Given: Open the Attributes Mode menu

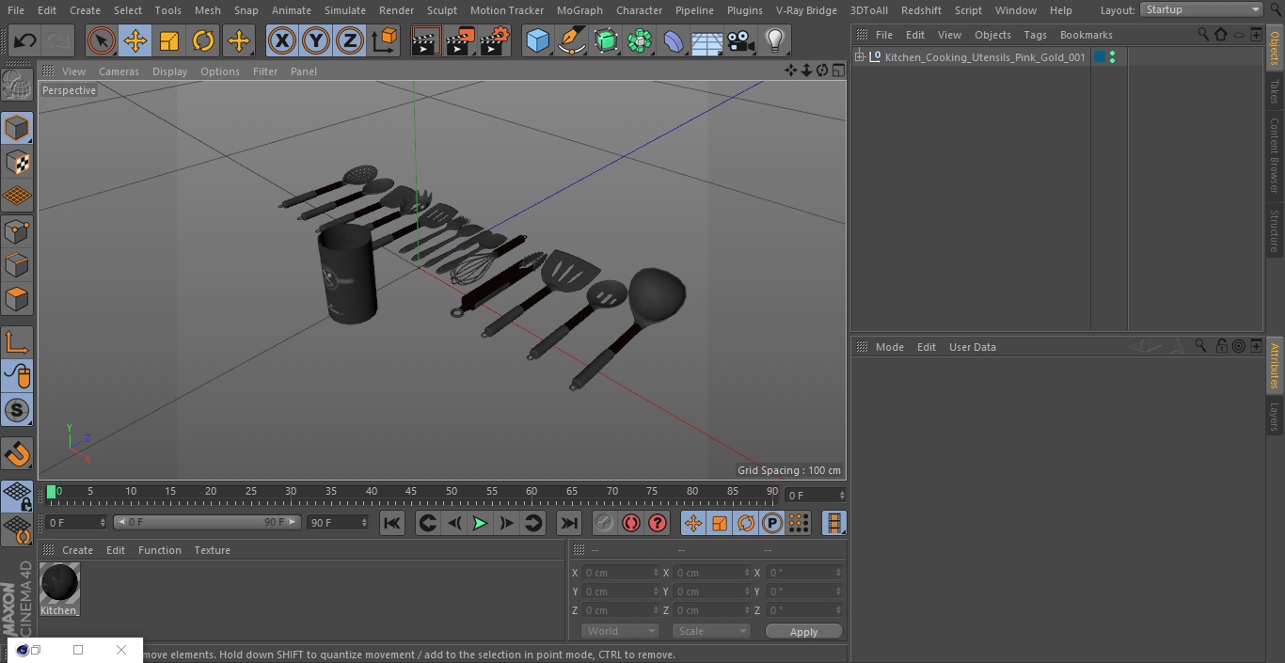Looking at the screenshot, I should pos(889,347).
